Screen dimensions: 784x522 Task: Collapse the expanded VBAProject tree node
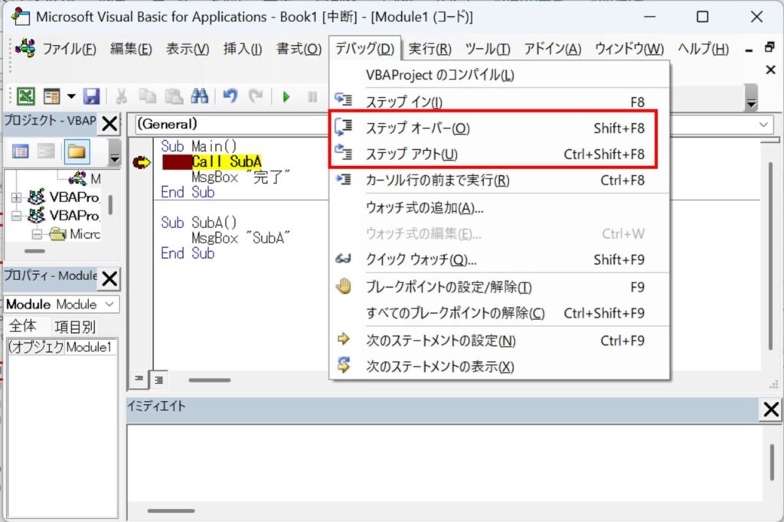(16, 216)
